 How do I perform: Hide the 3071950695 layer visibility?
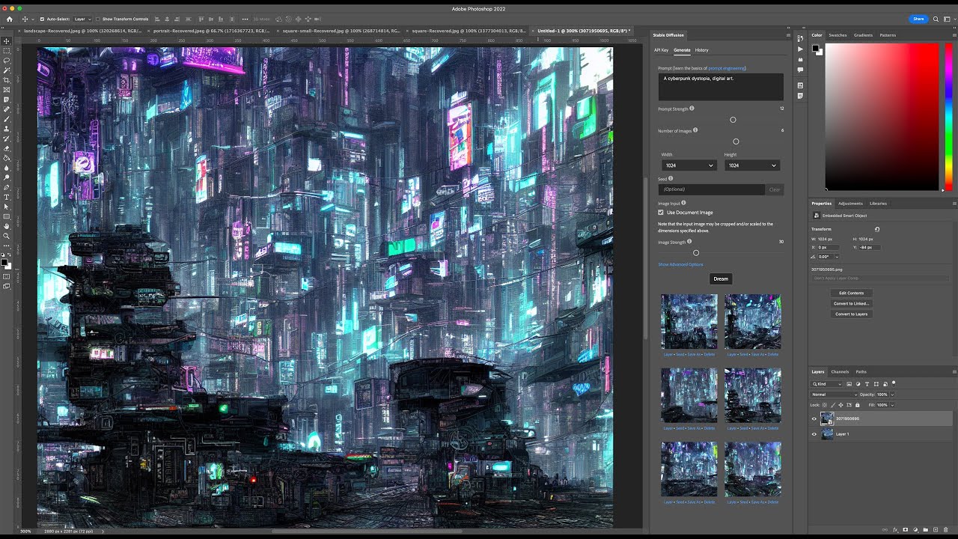tap(815, 418)
